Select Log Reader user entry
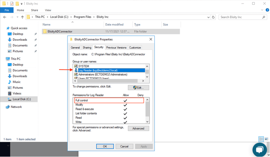The image size is (270, 157). point(109,70)
